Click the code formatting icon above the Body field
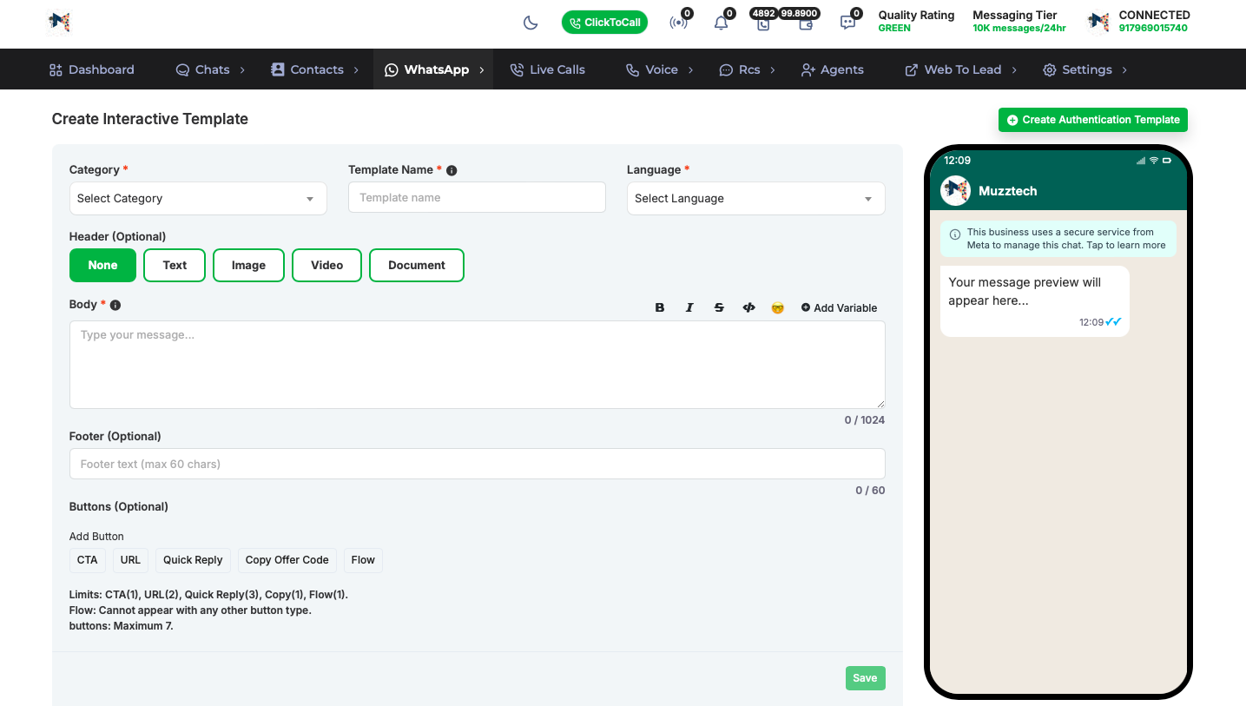The image size is (1246, 706). (x=748, y=307)
